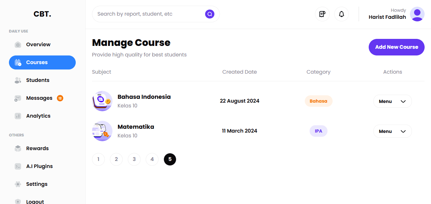Click the Students sidebar icon
431x204 pixels.
click(x=18, y=80)
